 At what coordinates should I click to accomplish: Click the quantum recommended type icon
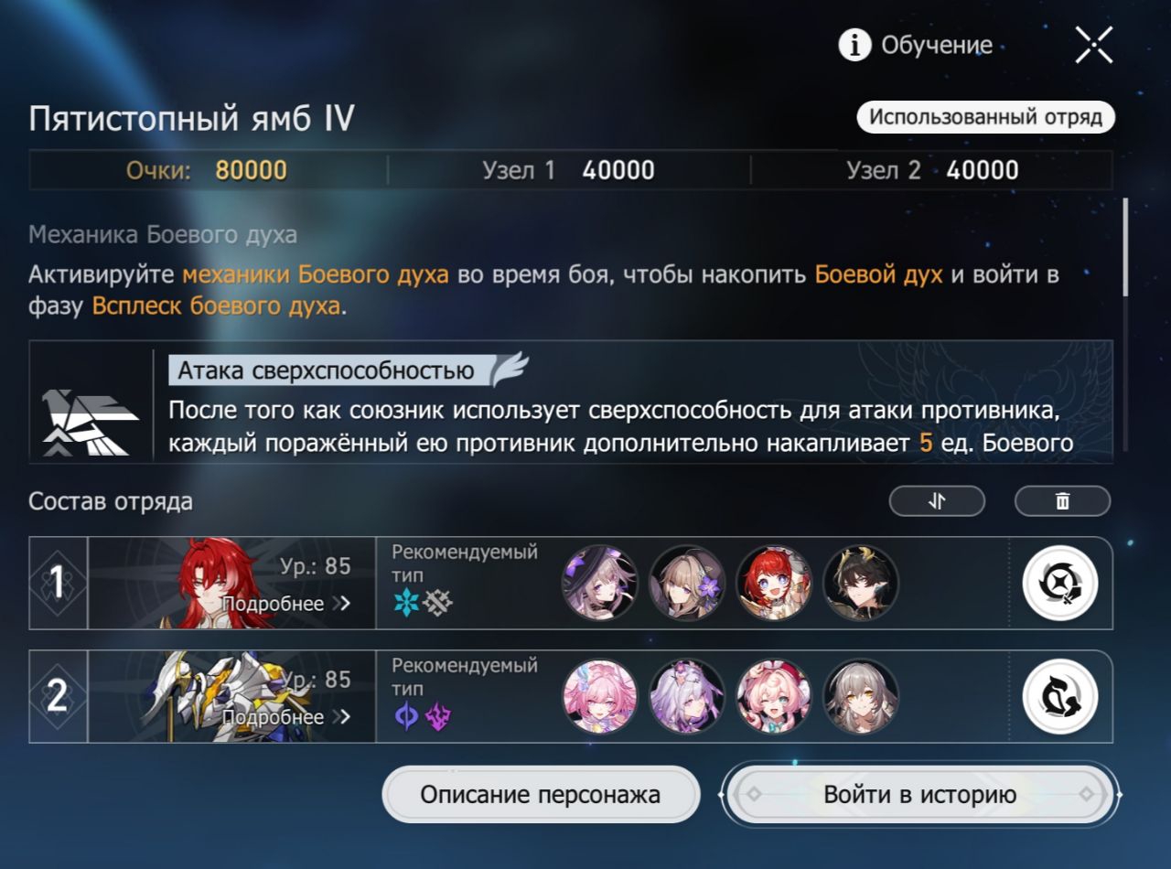405,716
